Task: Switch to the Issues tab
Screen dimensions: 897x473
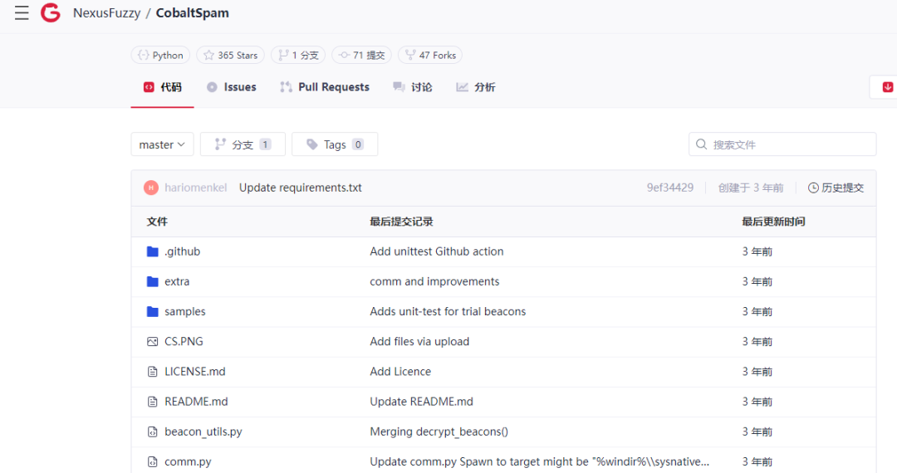Action: [x=232, y=87]
